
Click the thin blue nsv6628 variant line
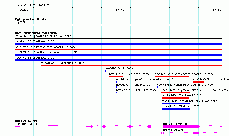pyautogui.click(x=163, y=71)
